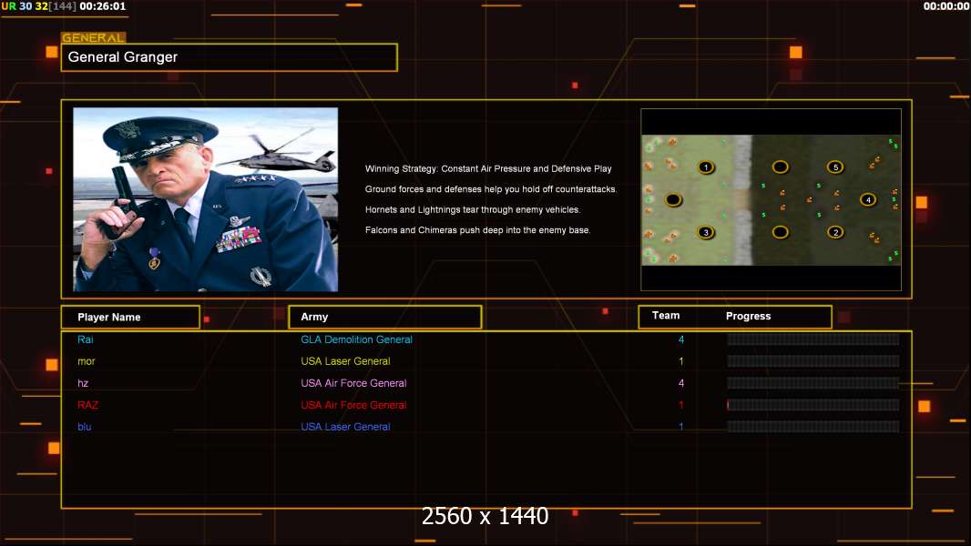The width and height of the screenshot is (971, 546).
Task: Click the Army column header
Action: click(x=385, y=317)
